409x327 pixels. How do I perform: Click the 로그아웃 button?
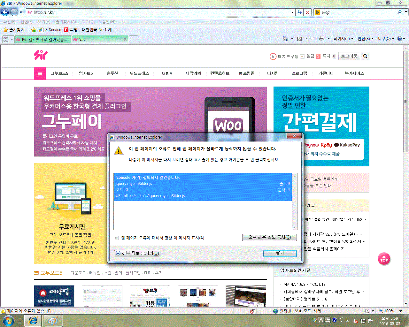click(349, 56)
